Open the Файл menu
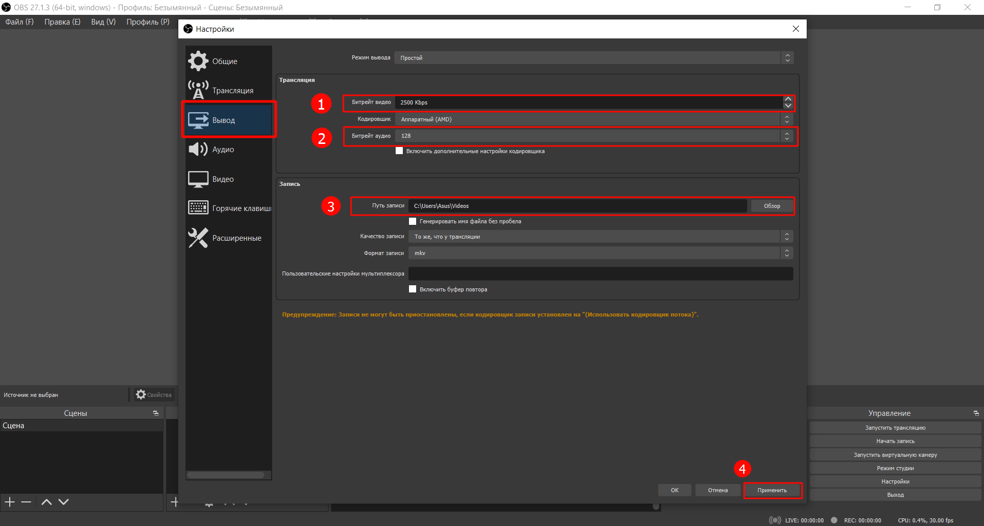 pyautogui.click(x=19, y=22)
